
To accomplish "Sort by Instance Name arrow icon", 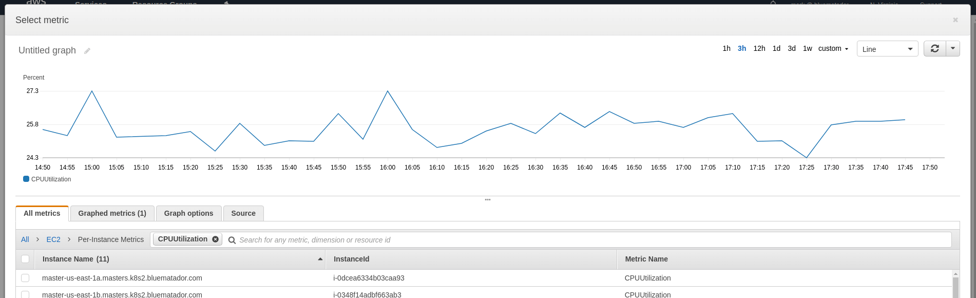I will [320, 259].
